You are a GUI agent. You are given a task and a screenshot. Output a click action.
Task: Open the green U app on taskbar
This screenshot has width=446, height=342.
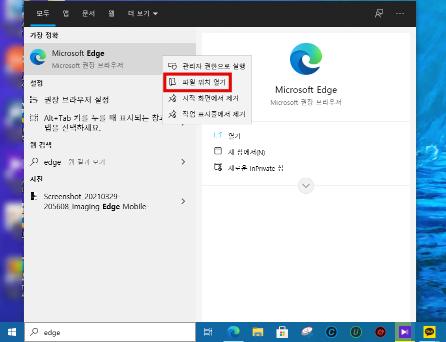point(356,332)
